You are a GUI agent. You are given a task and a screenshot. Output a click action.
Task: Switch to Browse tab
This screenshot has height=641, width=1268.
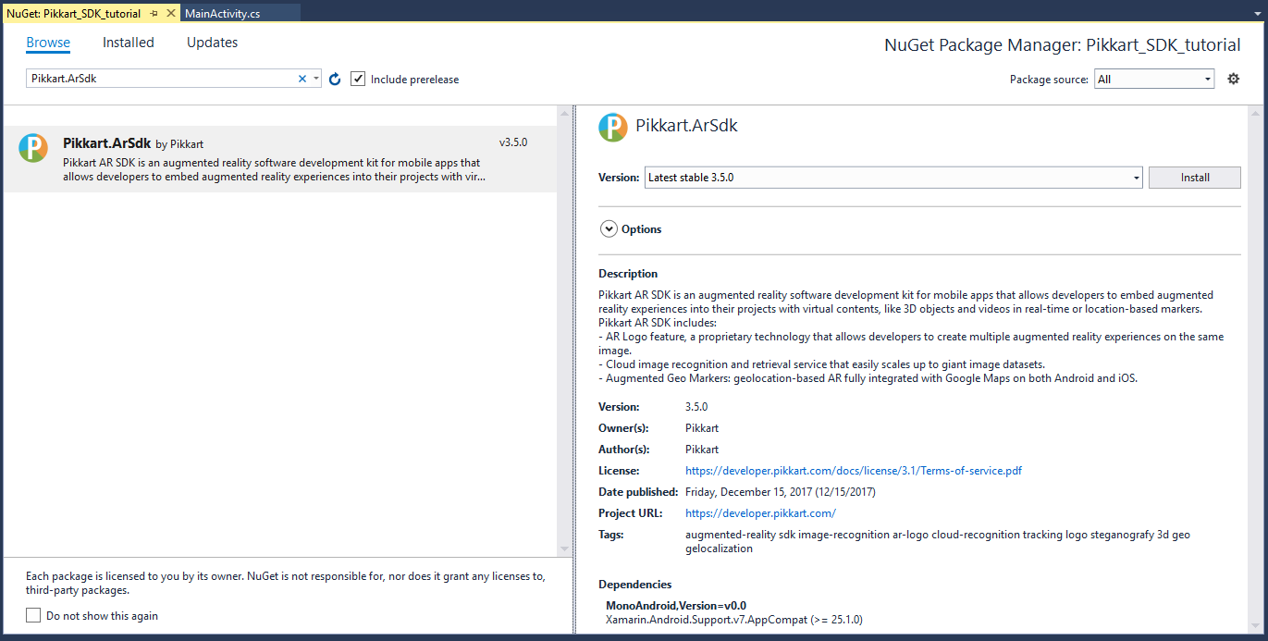tap(48, 43)
